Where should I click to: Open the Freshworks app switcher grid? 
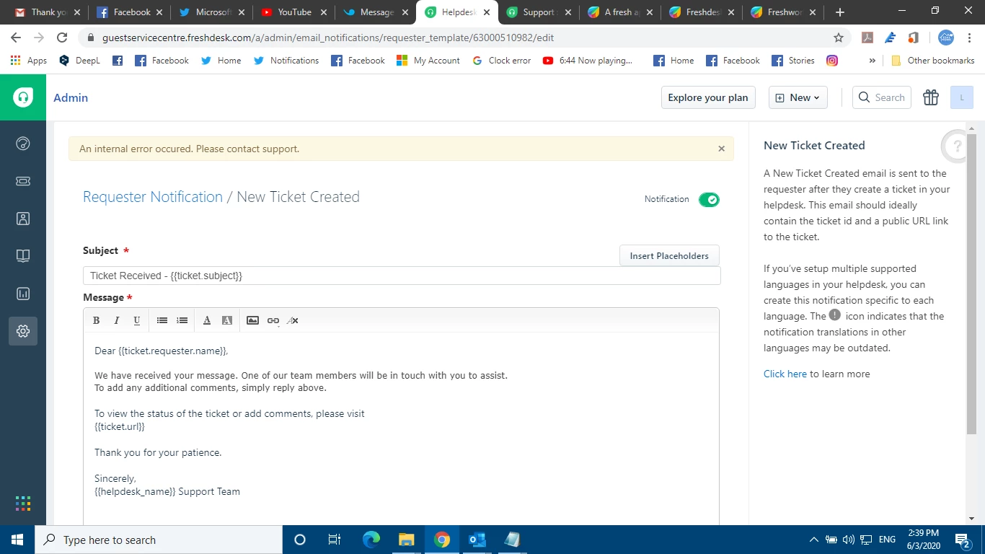[23, 503]
